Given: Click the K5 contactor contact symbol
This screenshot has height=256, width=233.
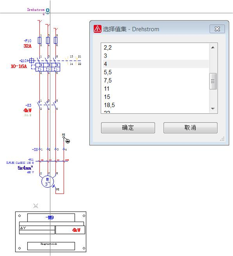Looking at the screenshot, I should 47,104.
